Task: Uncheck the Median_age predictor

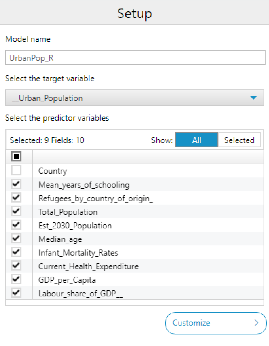Action: click(16, 239)
